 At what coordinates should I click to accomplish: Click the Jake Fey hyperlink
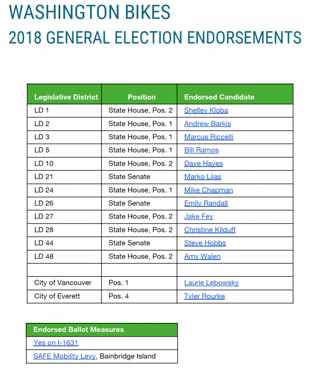point(198,216)
